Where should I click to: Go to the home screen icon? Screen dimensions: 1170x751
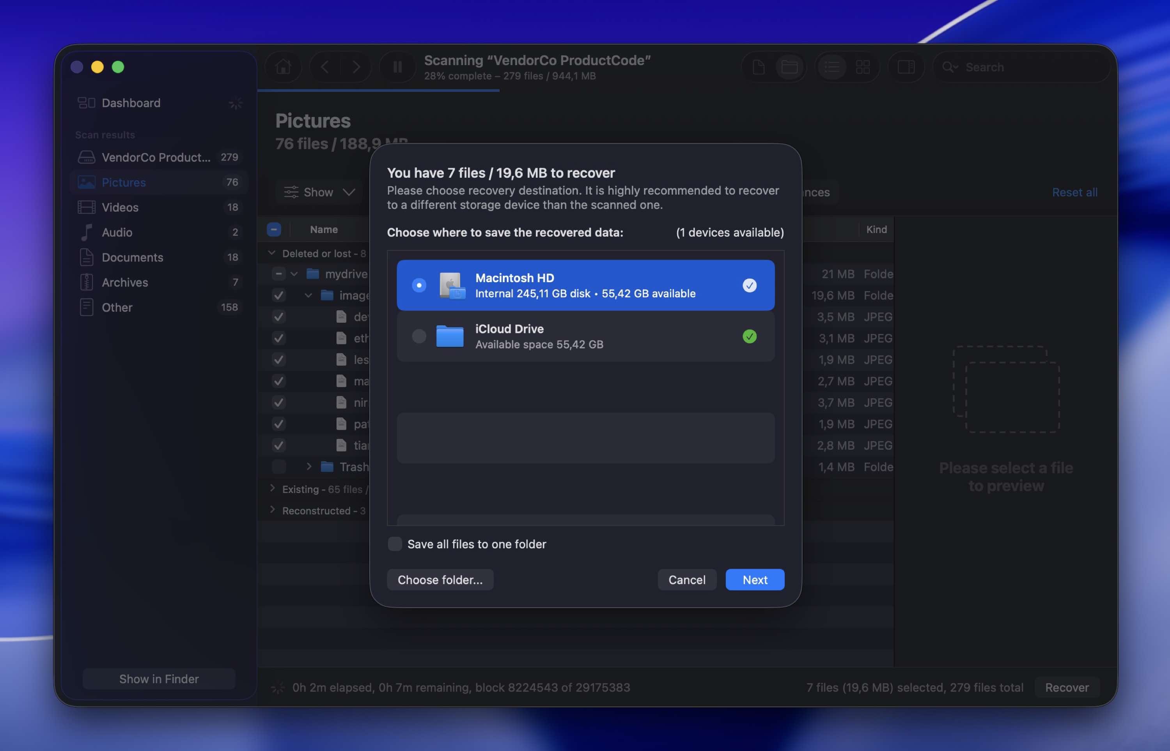(x=283, y=67)
